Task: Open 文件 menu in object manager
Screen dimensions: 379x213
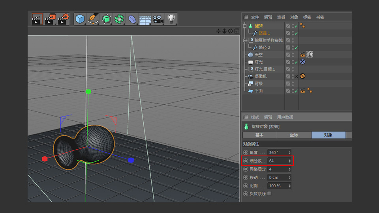Action: click(255, 17)
